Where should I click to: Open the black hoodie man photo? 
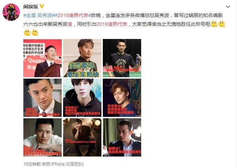point(82,98)
